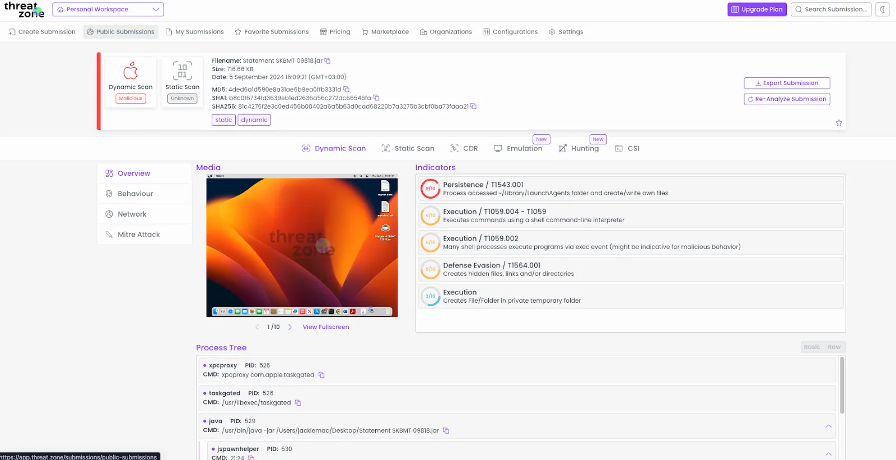Viewport: 896px width, 460px height.
Task: Switch to the Hunting tab
Action: click(578, 148)
